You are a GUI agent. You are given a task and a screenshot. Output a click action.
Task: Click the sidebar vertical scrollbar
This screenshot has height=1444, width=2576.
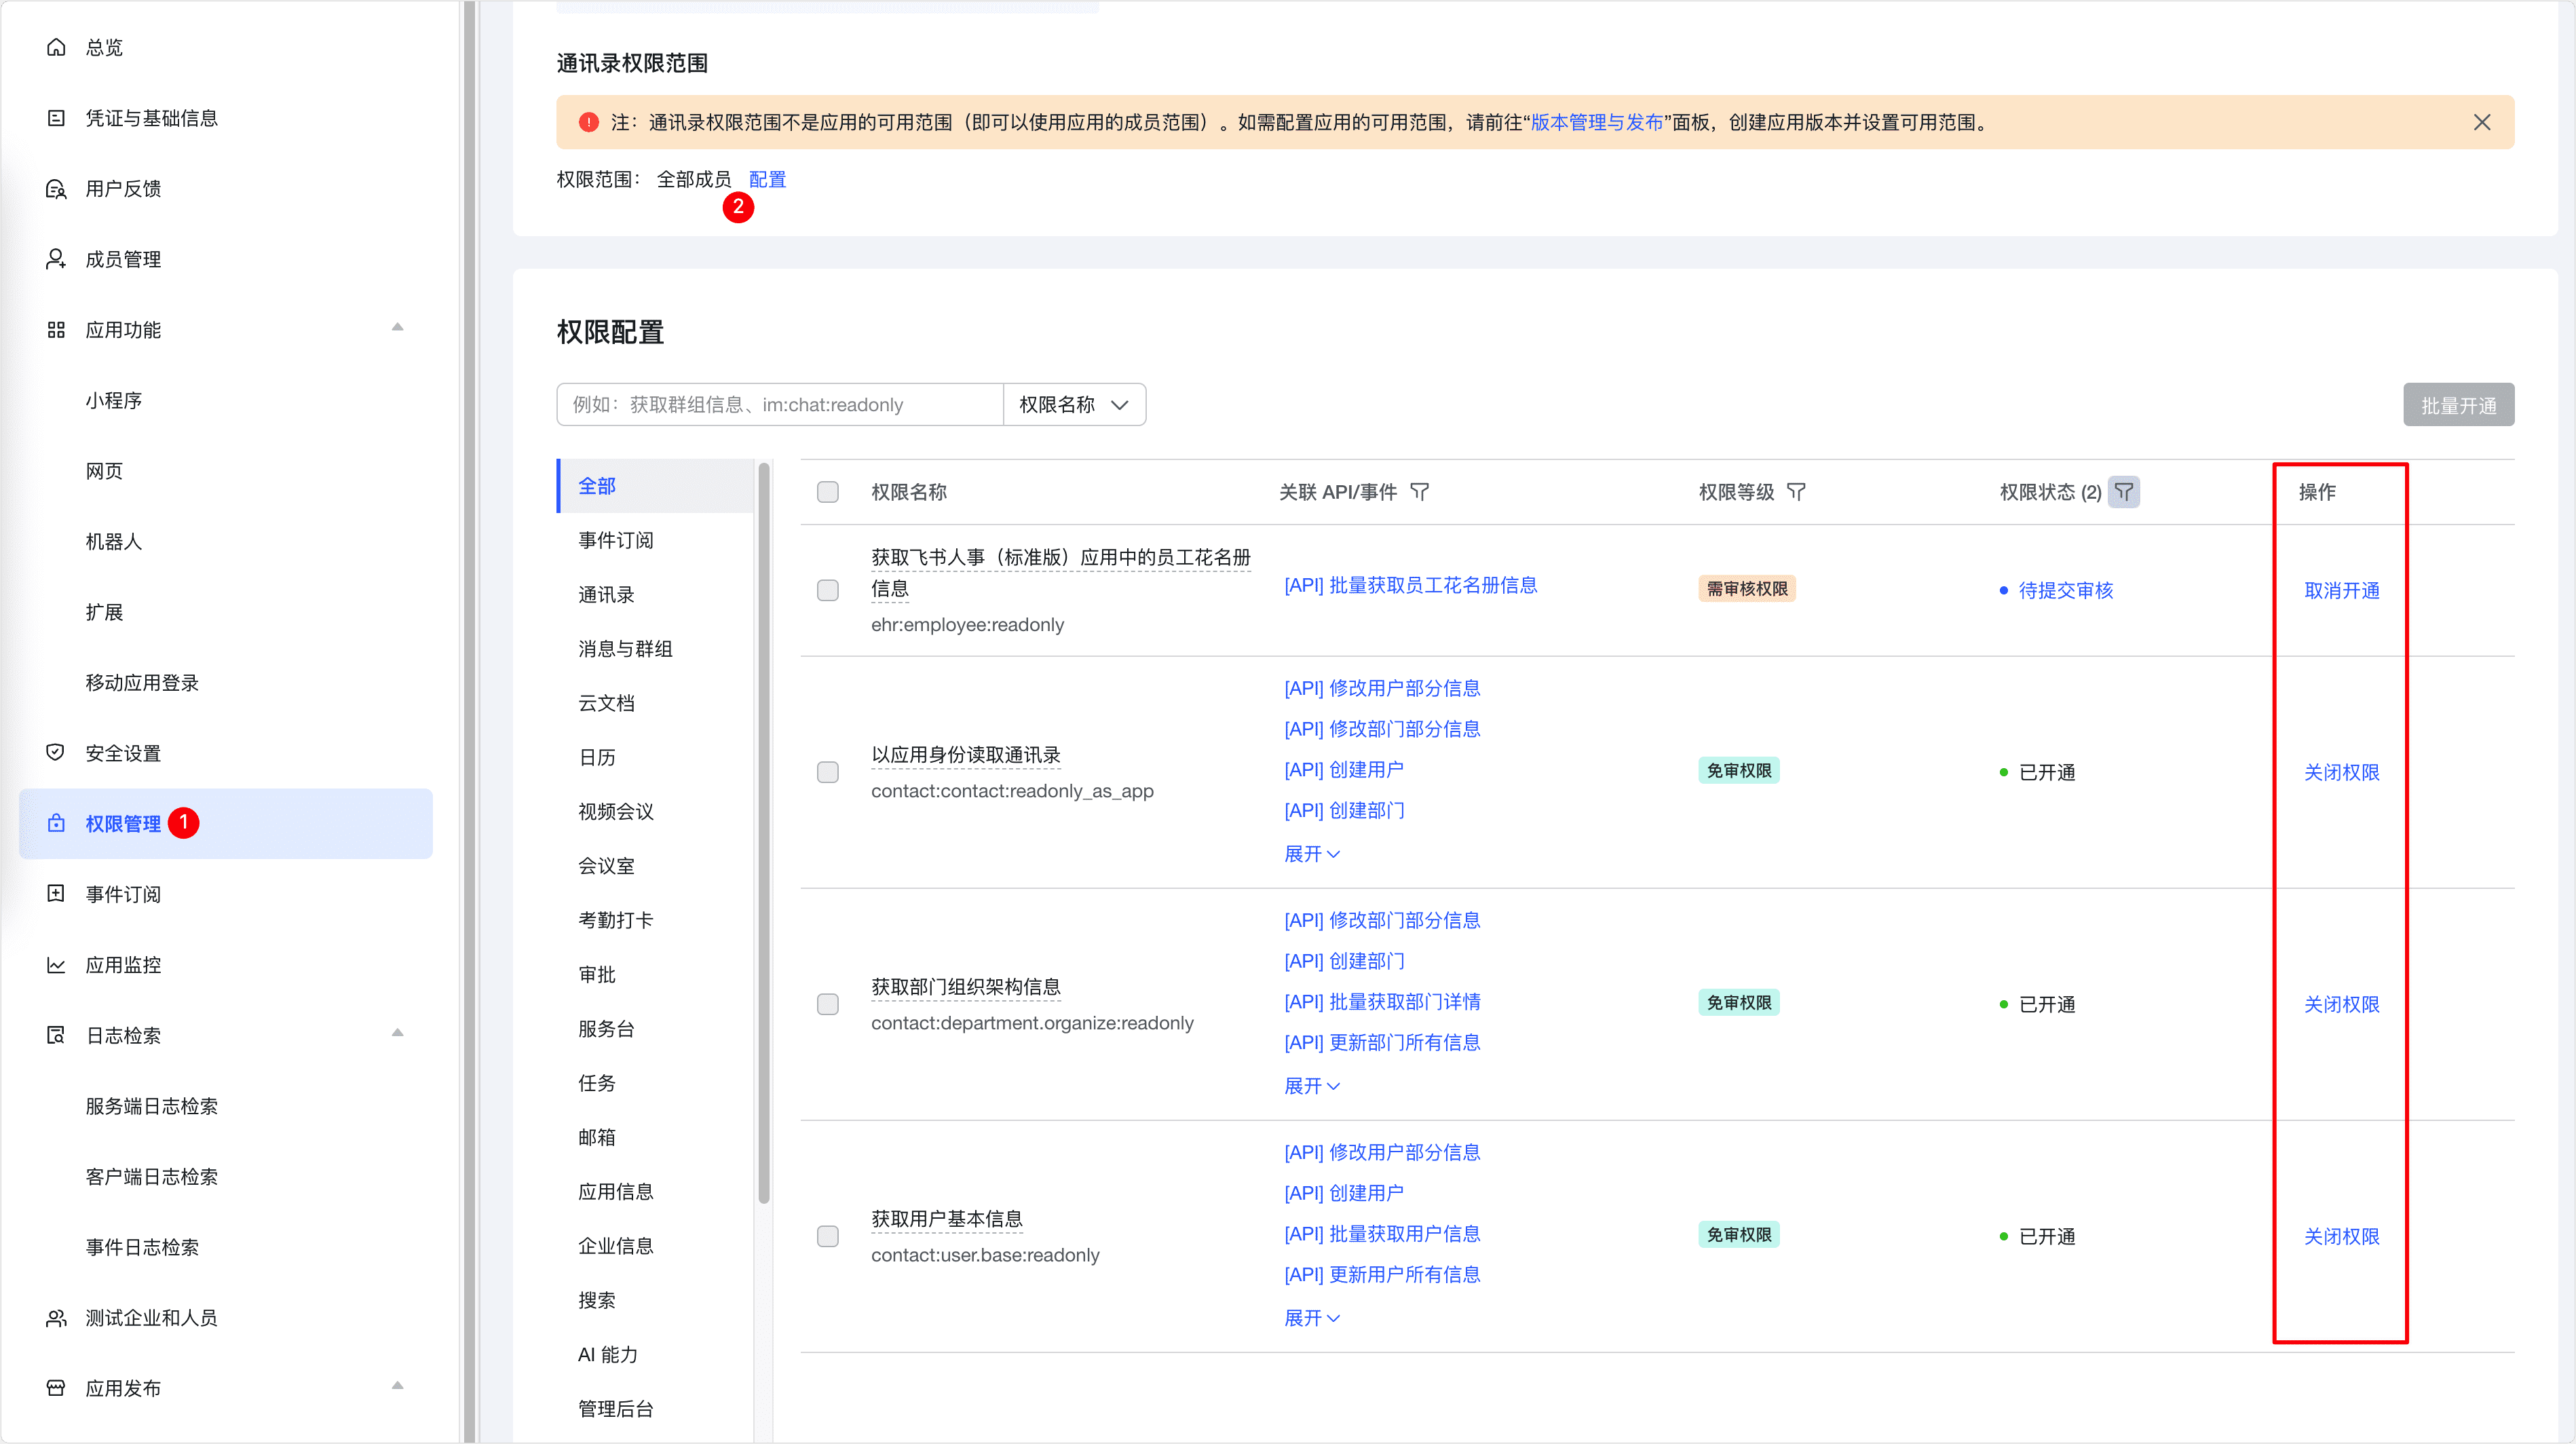[x=470, y=722]
